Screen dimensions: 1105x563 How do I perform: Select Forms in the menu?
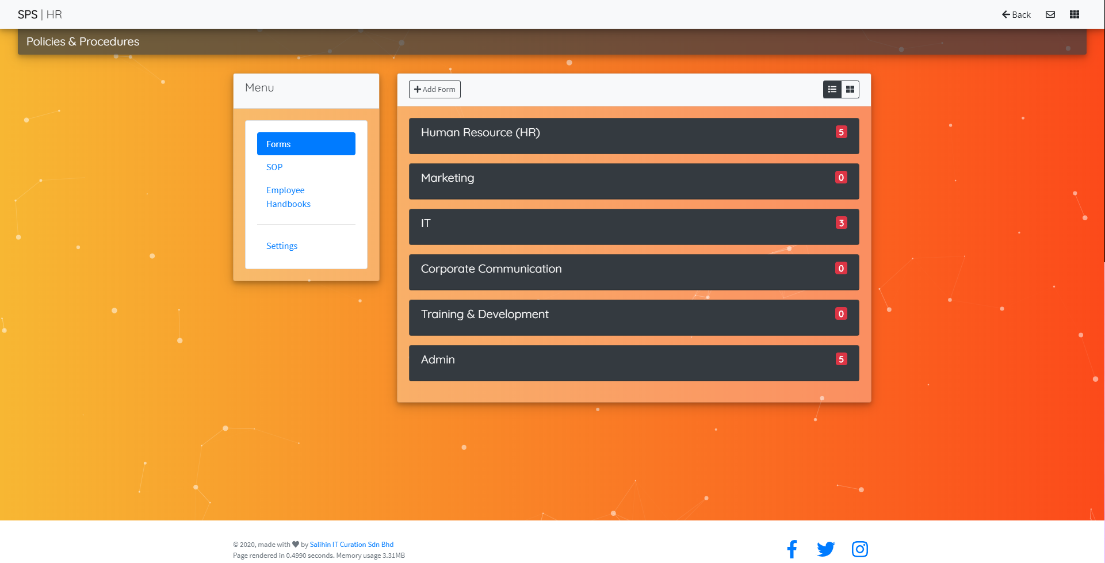click(306, 144)
